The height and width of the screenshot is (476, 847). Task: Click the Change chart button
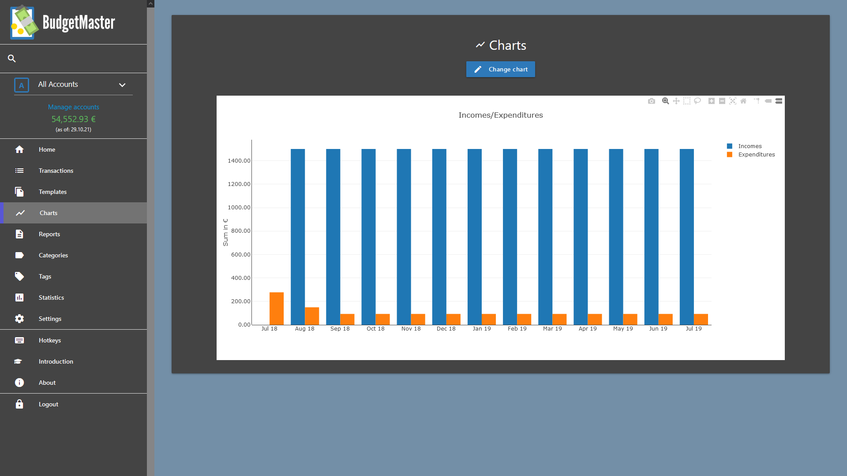(501, 69)
